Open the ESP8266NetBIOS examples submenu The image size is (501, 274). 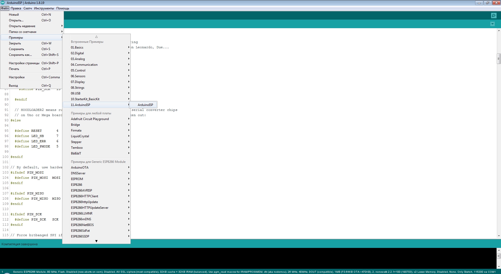[x=97, y=225]
